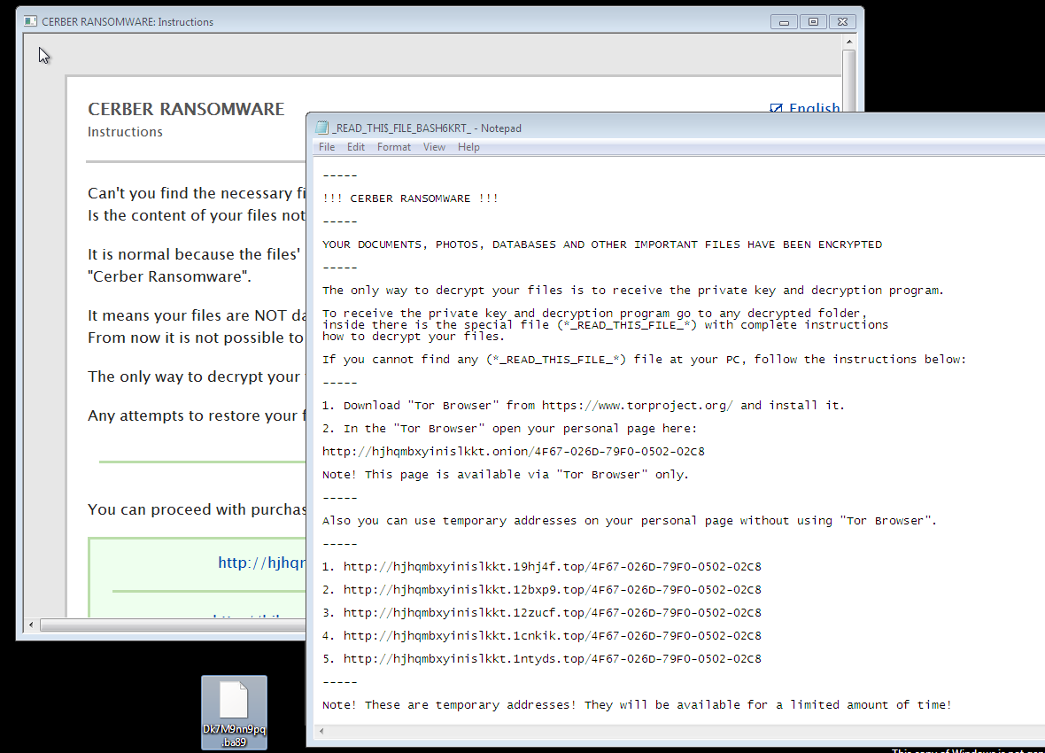The image size is (1045, 753).
Task: Click the blue http://hjhq link in the green box
Action: tap(261, 563)
